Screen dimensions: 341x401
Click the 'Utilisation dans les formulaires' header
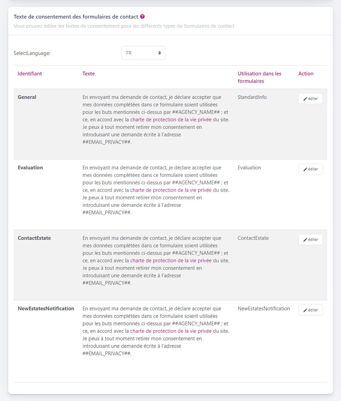(x=259, y=77)
